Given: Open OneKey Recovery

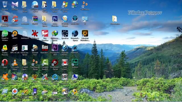Looking at the screenshot, I should coord(5,48).
